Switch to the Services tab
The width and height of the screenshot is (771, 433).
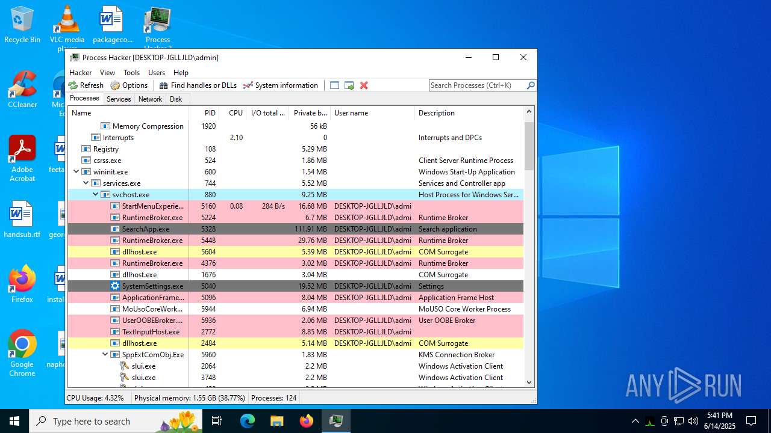pos(119,99)
